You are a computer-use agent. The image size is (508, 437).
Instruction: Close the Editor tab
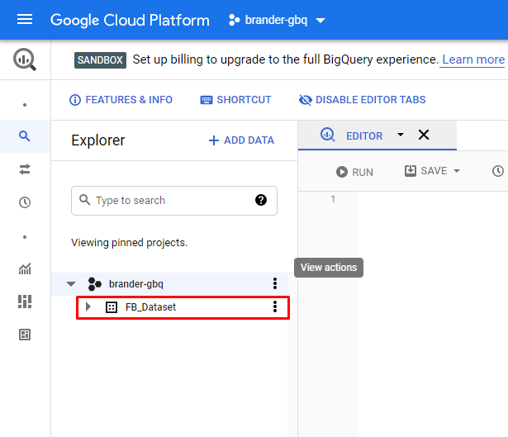[x=424, y=135]
